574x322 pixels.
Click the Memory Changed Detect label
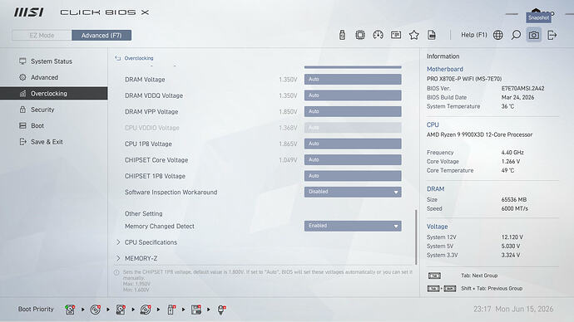159,226
